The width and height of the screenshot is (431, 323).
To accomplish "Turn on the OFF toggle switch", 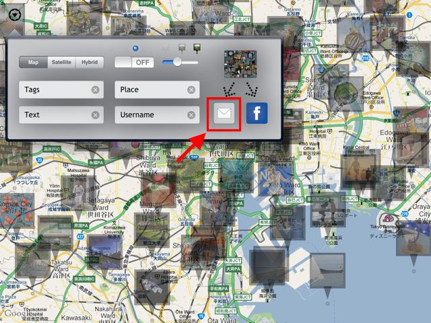I will point(134,63).
